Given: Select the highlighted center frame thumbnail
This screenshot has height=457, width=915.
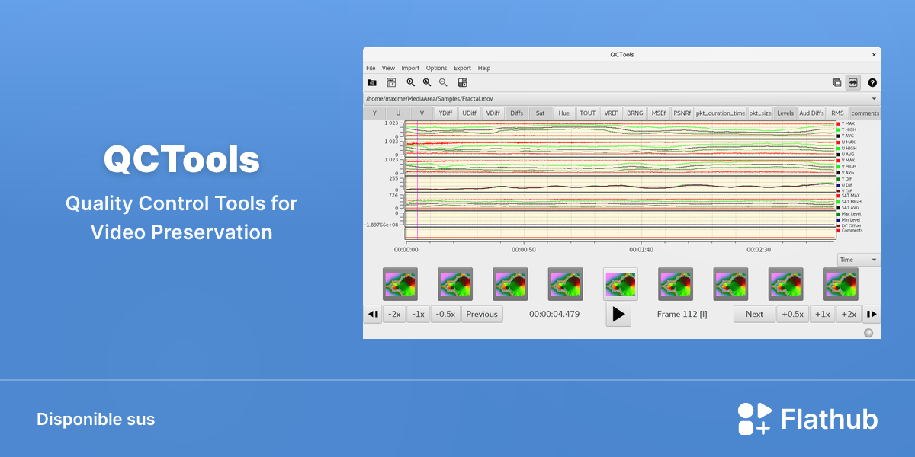Looking at the screenshot, I should click(x=621, y=284).
